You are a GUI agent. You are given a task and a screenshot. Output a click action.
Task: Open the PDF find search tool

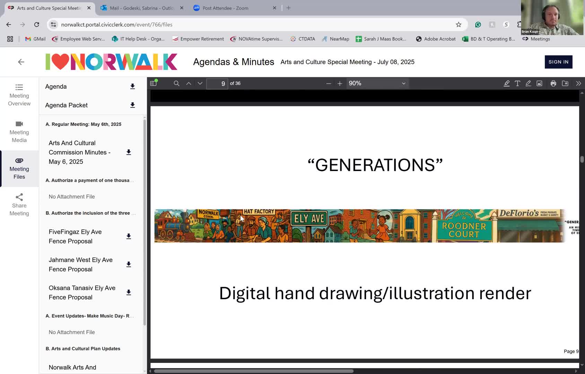pyautogui.click(x=176, y=83)
